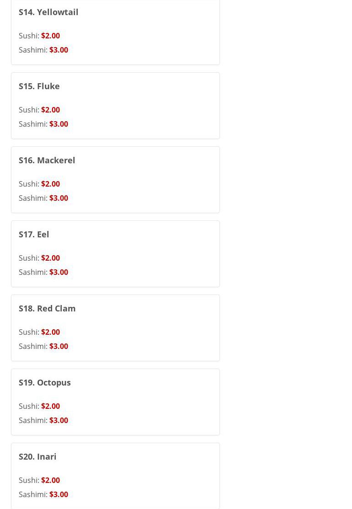Image resolution: width=352 pixels, height=509 pixels.
Task: Choose Eel sashimi at $3.00
Action: tap(59, 272)
